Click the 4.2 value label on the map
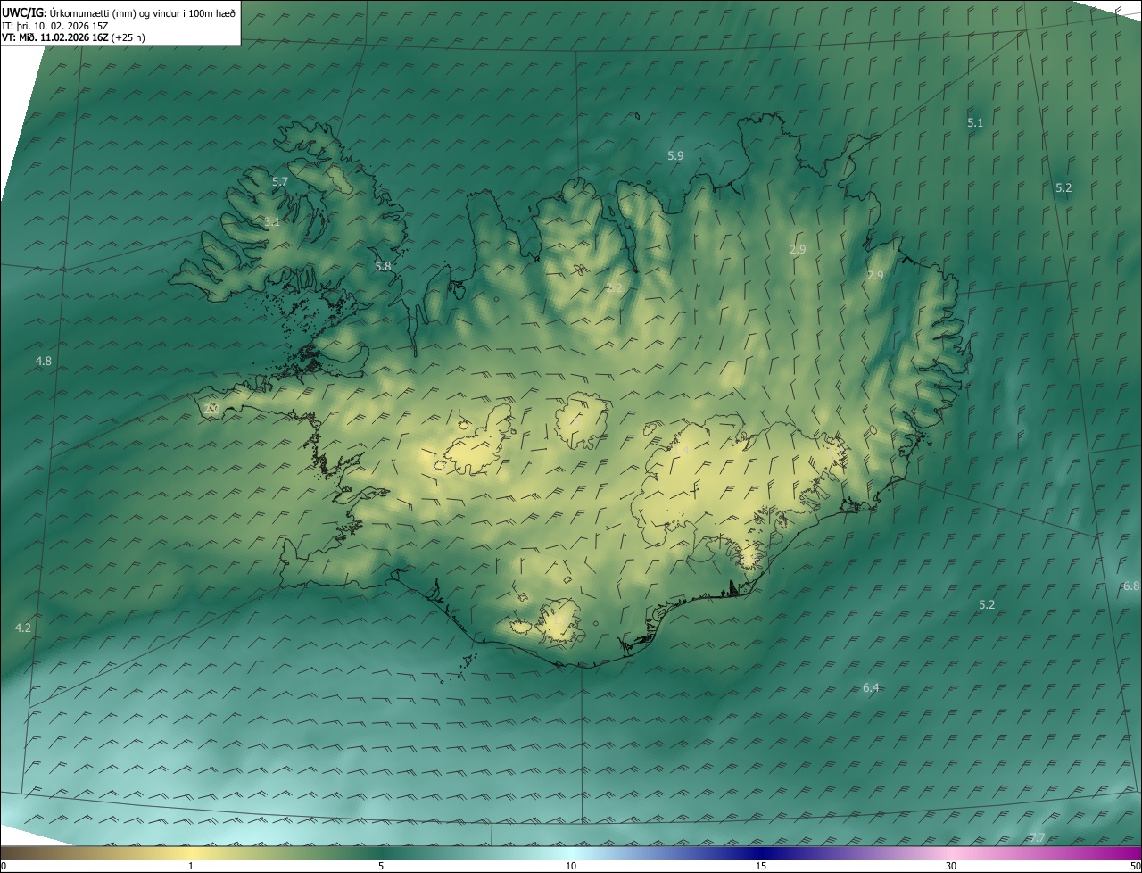This screenshot has height=873, width=1142. pyautogui.click(x=23, y=628)
